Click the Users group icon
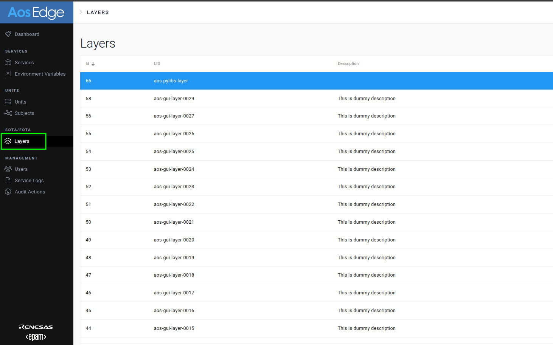The height and width of the screenshot is (345, 553). [8, 169]
